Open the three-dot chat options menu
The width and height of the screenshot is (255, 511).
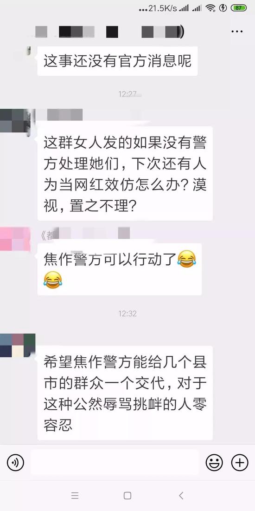[237, 32]
